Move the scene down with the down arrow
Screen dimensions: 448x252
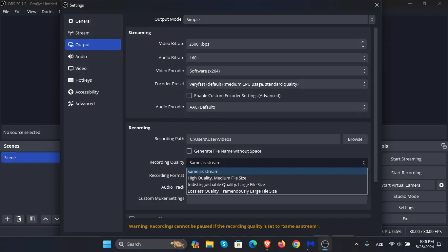(x=57, y=219)
